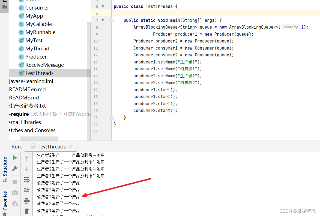Click ReceiveMessage runnable class icon
Viewport: 320px width, 216px height.
click(21, 65)
